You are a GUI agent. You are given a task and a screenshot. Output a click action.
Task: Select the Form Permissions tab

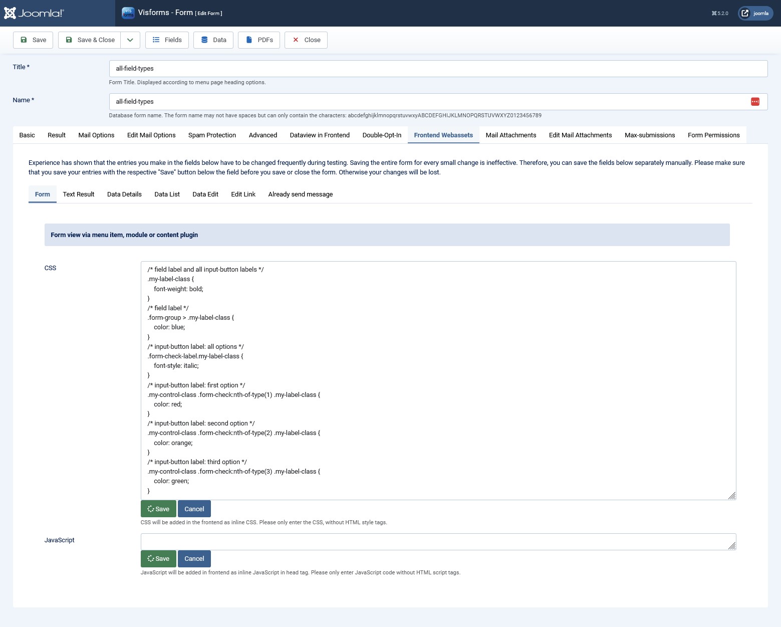pyautogui.click(x=713, y=135)
